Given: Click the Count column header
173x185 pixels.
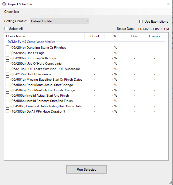Looking at the screenshot, I should (95, 36).
